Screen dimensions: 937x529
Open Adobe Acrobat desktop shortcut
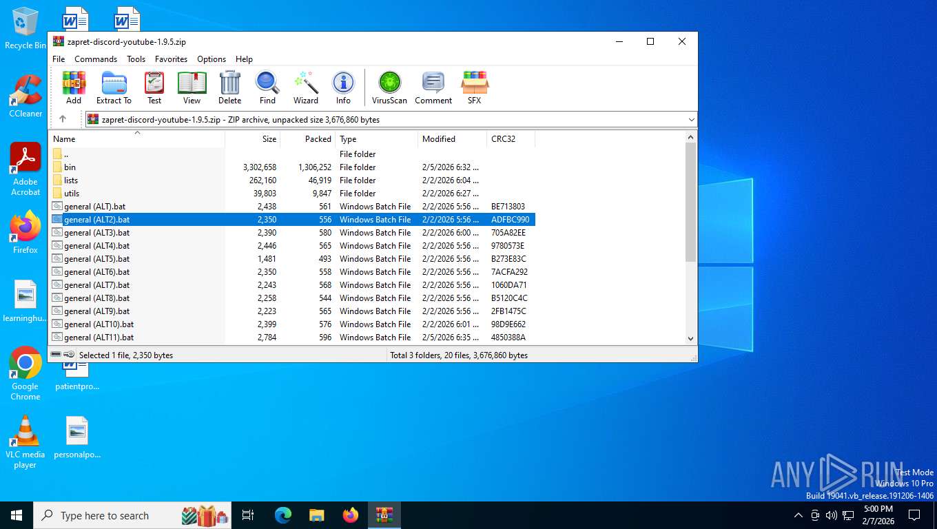pyautogui.click(x=25, y=169)
